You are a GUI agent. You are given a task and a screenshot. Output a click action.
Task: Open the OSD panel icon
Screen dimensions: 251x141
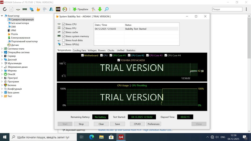(58, 9)
